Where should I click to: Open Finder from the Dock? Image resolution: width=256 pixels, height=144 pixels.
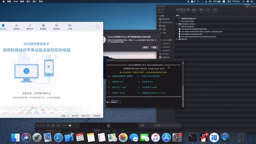click(x=15, y=138)
